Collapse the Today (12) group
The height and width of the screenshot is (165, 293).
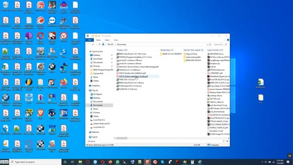click(x=122, y=50)
